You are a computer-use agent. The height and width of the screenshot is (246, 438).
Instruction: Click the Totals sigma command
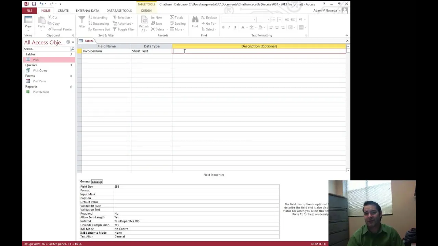tap(177, 18)
